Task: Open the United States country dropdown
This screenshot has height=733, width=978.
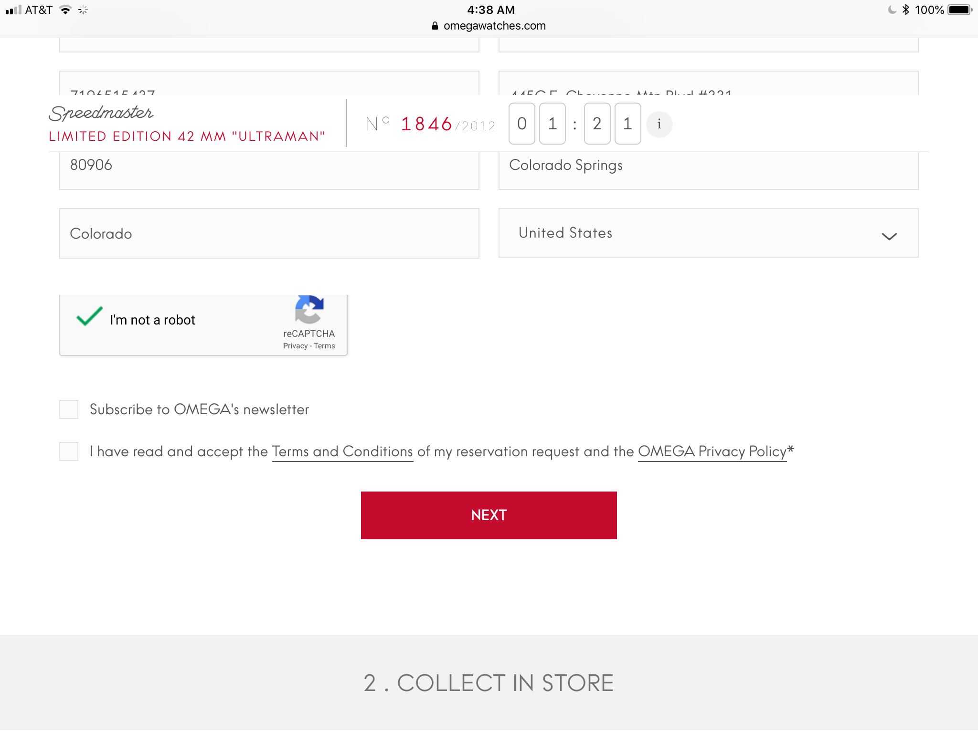Action: click(x=708, y=233)
